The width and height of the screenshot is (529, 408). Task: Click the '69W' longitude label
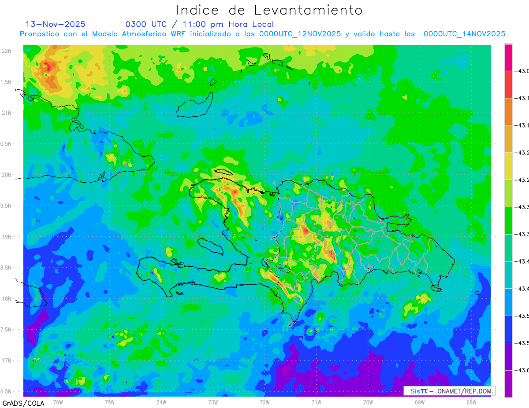coord(420,402)
